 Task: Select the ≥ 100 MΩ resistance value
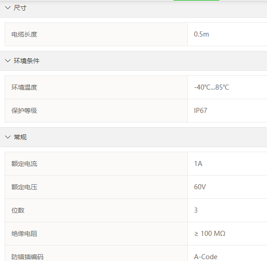click(x=210, y=234)
